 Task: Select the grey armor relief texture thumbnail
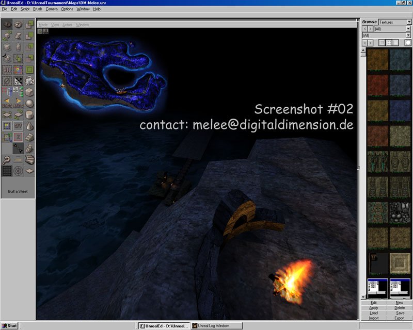[400, 212]
